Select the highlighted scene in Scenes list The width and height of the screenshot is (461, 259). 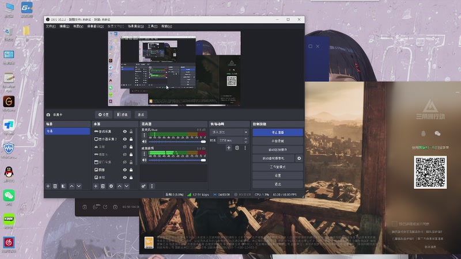click(67, 131)
